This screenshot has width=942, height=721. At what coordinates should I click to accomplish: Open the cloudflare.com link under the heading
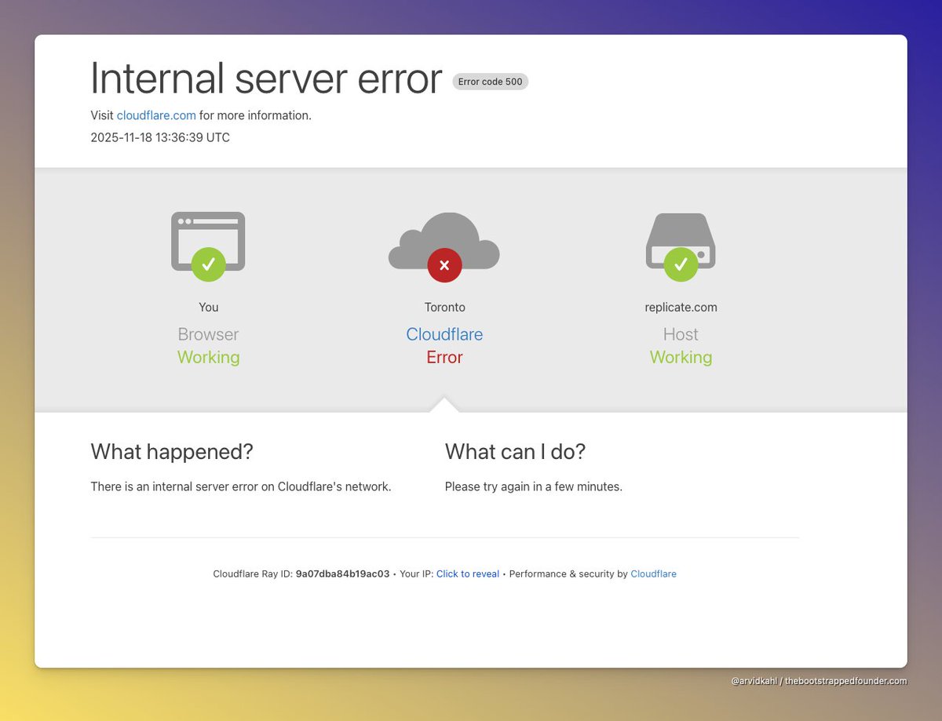click(156, 115)
